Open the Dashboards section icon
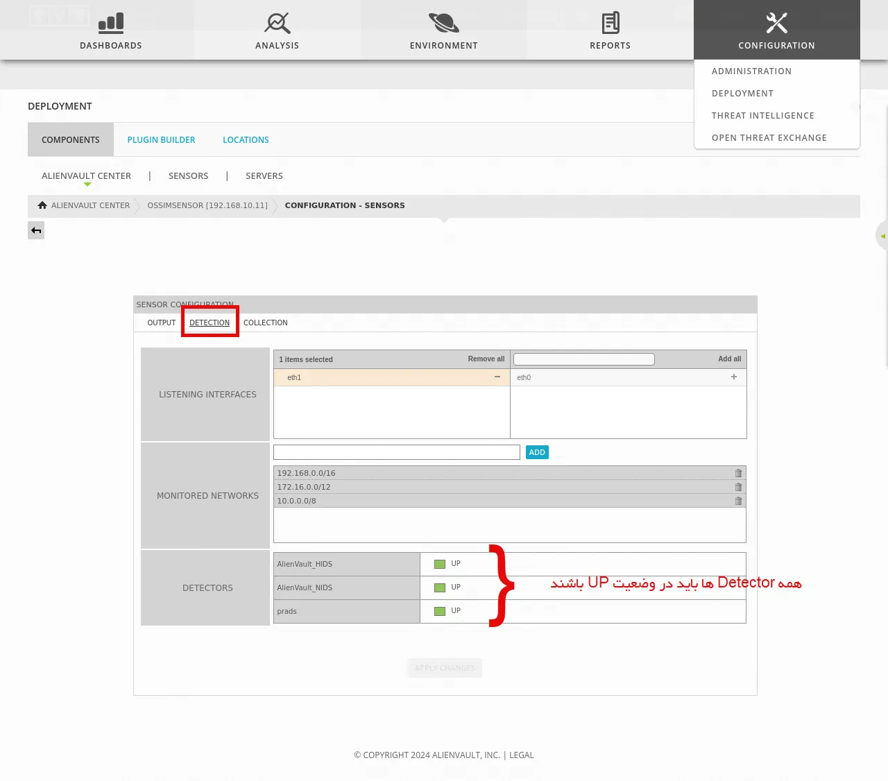 click(111, 23)
